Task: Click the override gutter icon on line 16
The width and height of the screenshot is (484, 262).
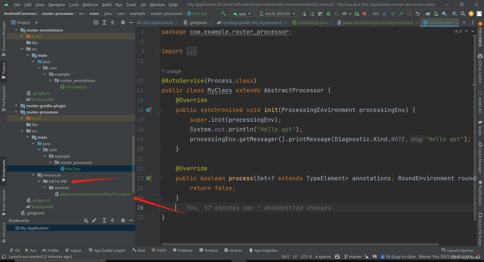Action: point(149,110)
